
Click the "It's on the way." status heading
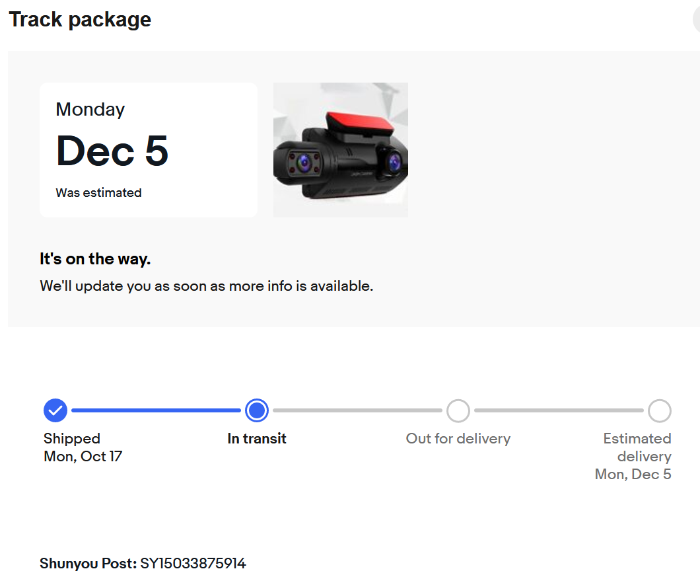[x=95, y=258]
